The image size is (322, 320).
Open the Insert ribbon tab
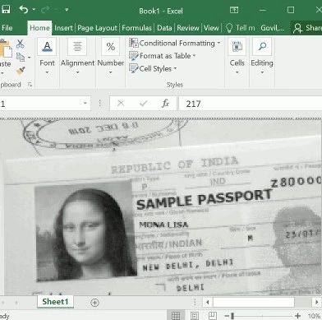(63, 28)
